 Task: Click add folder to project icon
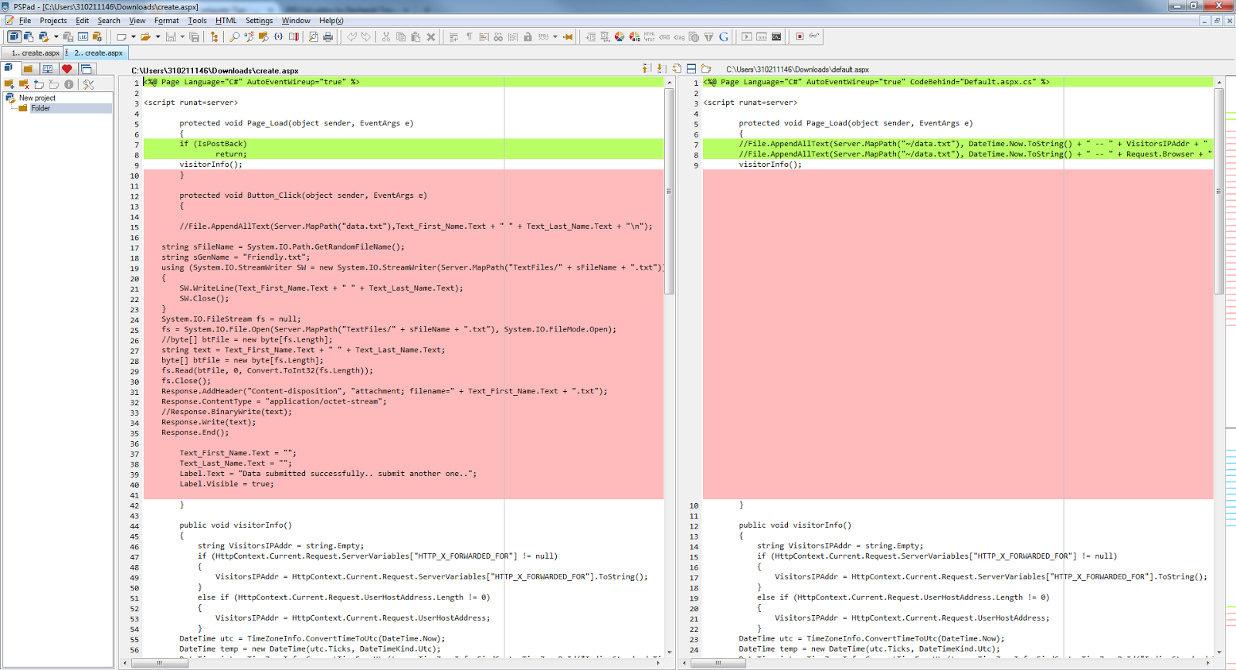[9, 84]
